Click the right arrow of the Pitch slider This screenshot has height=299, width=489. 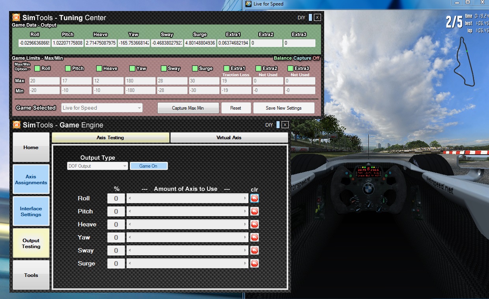[246, 211]
